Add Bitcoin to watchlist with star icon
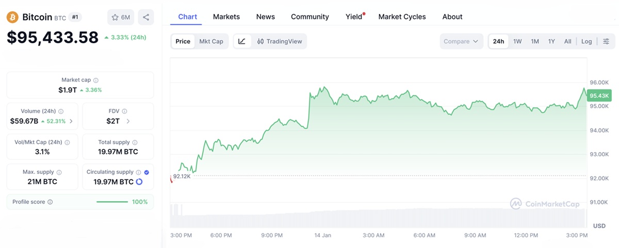The height and width of the screenshot is (248, 619). point(121,17)
